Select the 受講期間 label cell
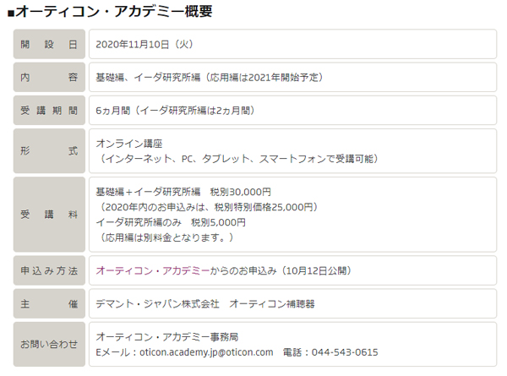Screen dimensions: 507x376 coord(49,110)
